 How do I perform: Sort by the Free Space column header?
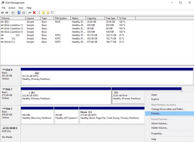click(111, 18)
